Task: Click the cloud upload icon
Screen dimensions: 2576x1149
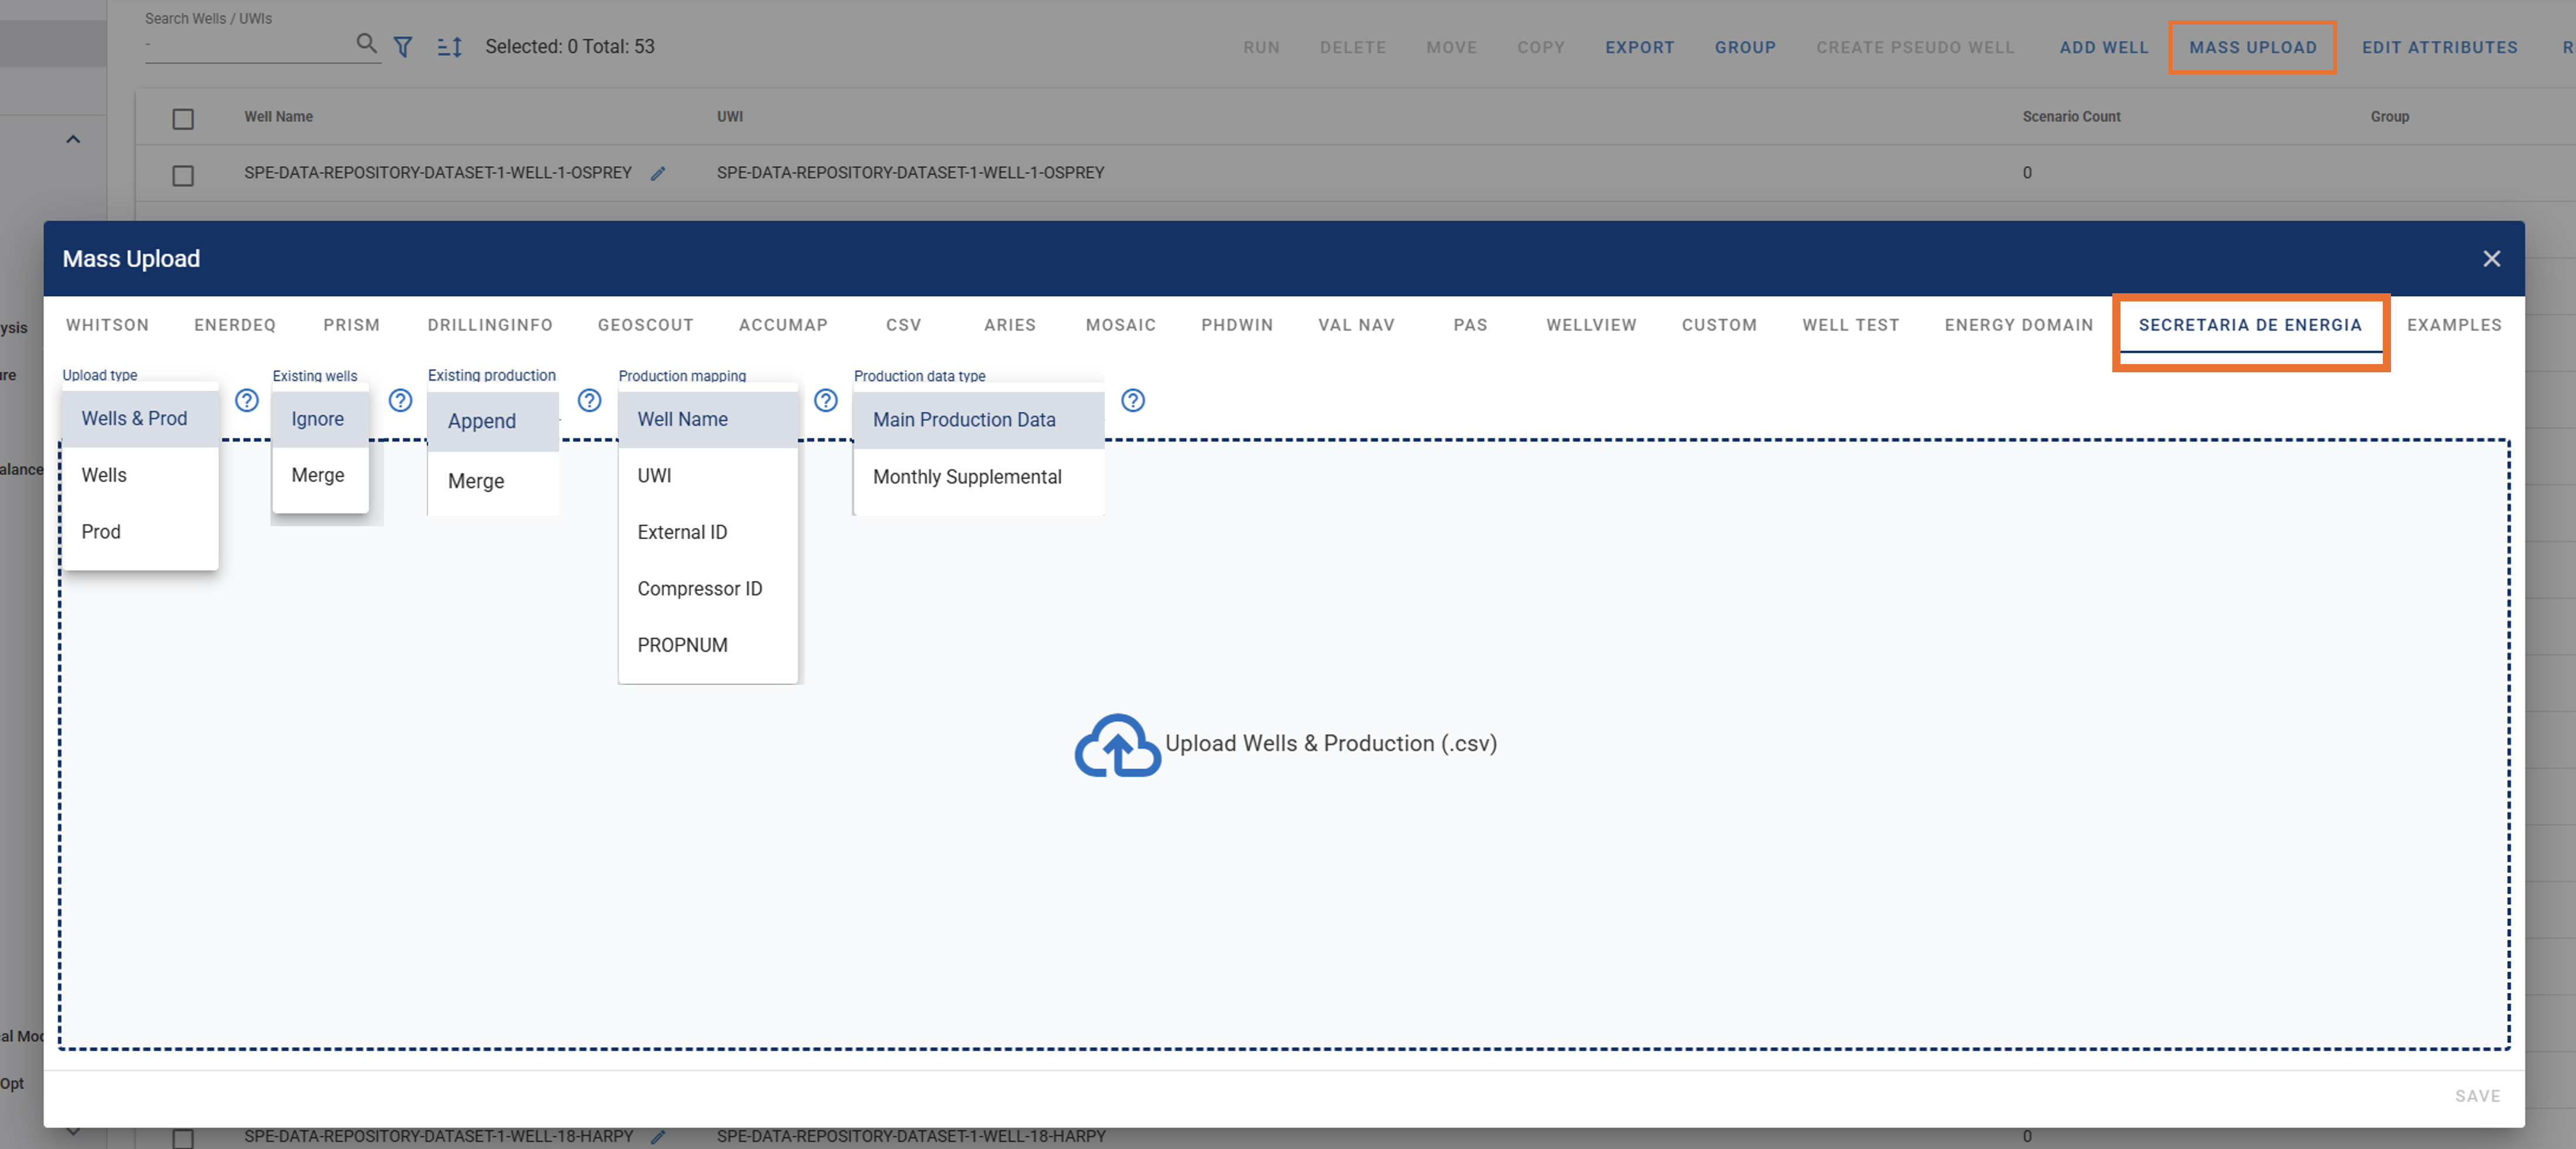Action: click(x=1117, y=745)
